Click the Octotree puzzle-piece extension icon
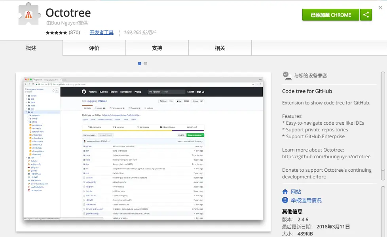The image size is (387, 237). (x=29, y=14)
